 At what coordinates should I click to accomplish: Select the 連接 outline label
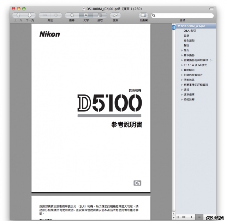coord(186,90)
